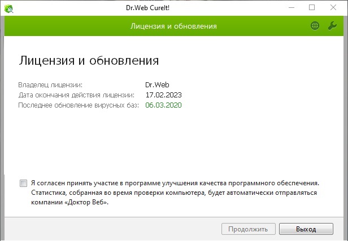
Task: Close the Dr.Web CureIt! window
Action: pyautogui.click(x=333, y=8)
